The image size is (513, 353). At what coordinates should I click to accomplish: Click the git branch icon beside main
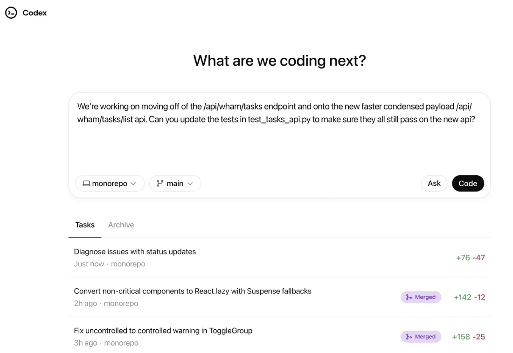160,183
